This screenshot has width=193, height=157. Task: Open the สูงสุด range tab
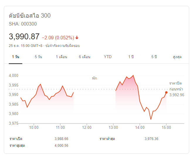(x=177, y=57)
